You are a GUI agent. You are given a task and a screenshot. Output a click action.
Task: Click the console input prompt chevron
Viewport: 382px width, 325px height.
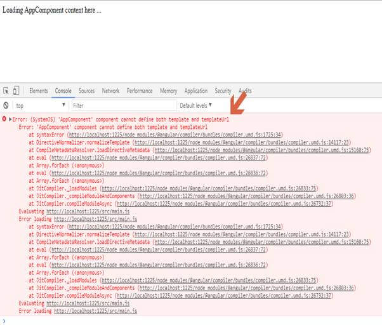coord(4,321)
